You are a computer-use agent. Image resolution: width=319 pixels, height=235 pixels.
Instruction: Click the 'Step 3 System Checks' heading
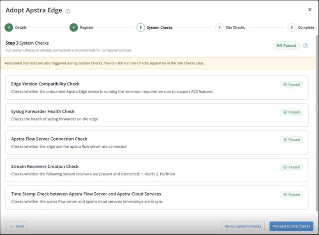(x=27, y=43)
